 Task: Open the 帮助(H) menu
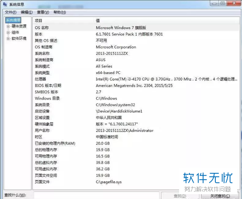pos(60,12)
